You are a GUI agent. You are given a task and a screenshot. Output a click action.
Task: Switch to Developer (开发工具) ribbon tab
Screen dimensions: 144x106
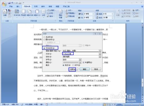point(66,6)
